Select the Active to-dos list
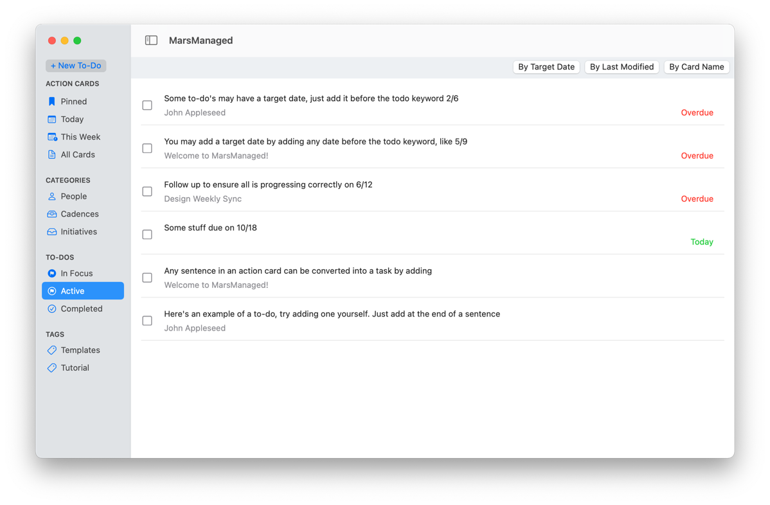 83,291
